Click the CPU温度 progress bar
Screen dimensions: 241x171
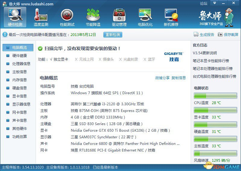(x=215, y=96)
